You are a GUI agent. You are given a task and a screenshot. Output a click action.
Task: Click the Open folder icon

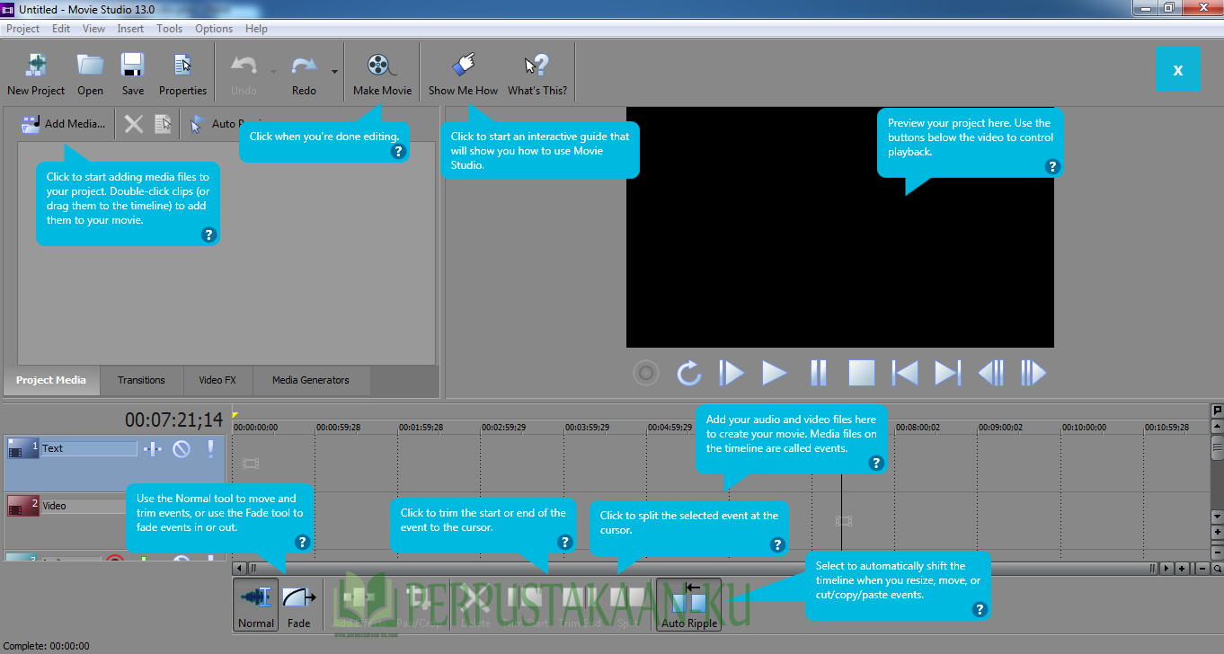point(90,65)
